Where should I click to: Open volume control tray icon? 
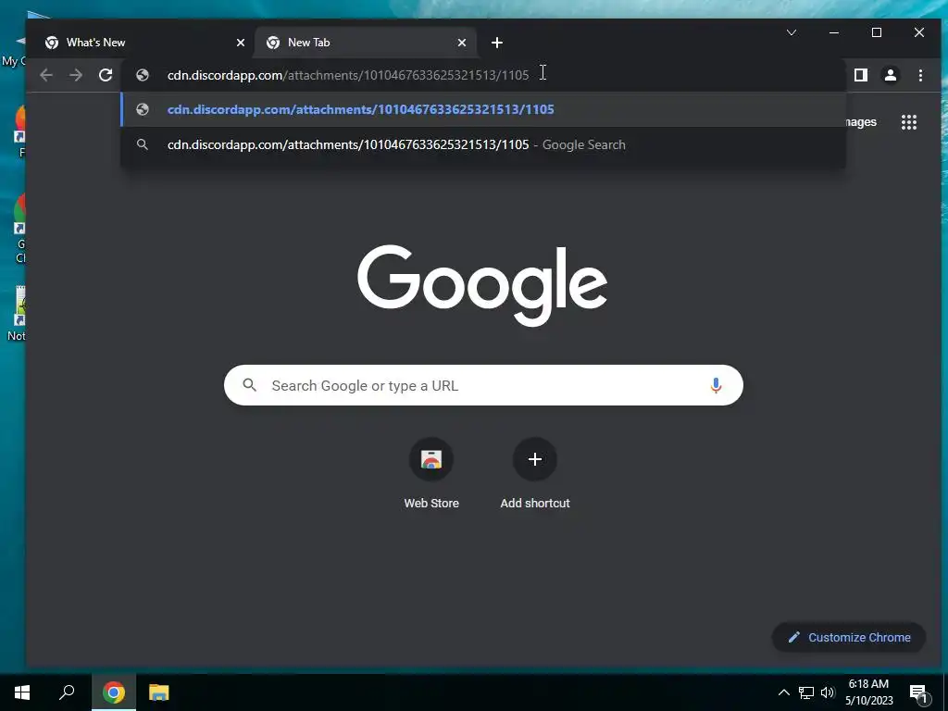[x=828, y=692]
